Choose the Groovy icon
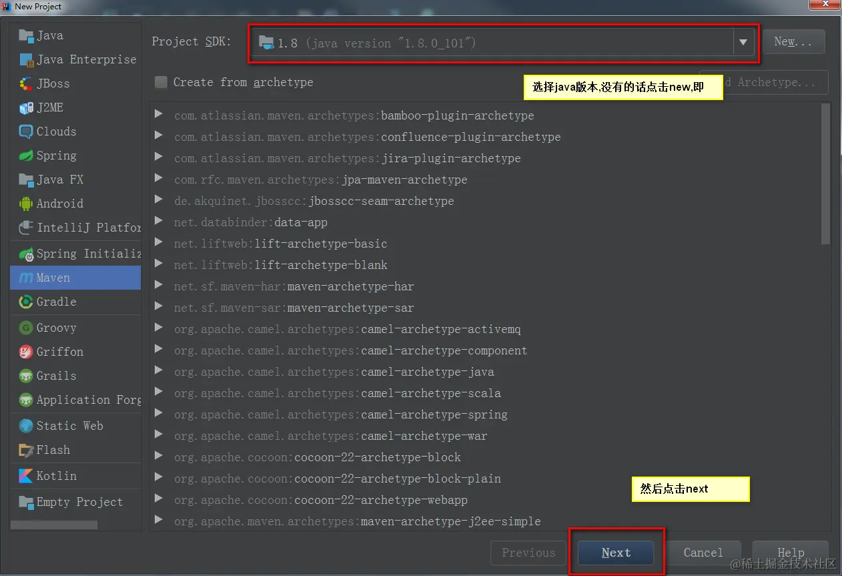Viewport: 842px width, 576px height. [x=26, y=328]
